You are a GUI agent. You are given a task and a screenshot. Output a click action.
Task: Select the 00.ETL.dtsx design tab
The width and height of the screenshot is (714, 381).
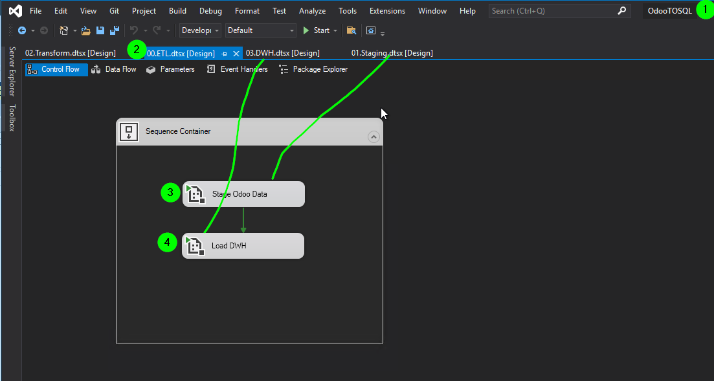(x=181, y=54)
